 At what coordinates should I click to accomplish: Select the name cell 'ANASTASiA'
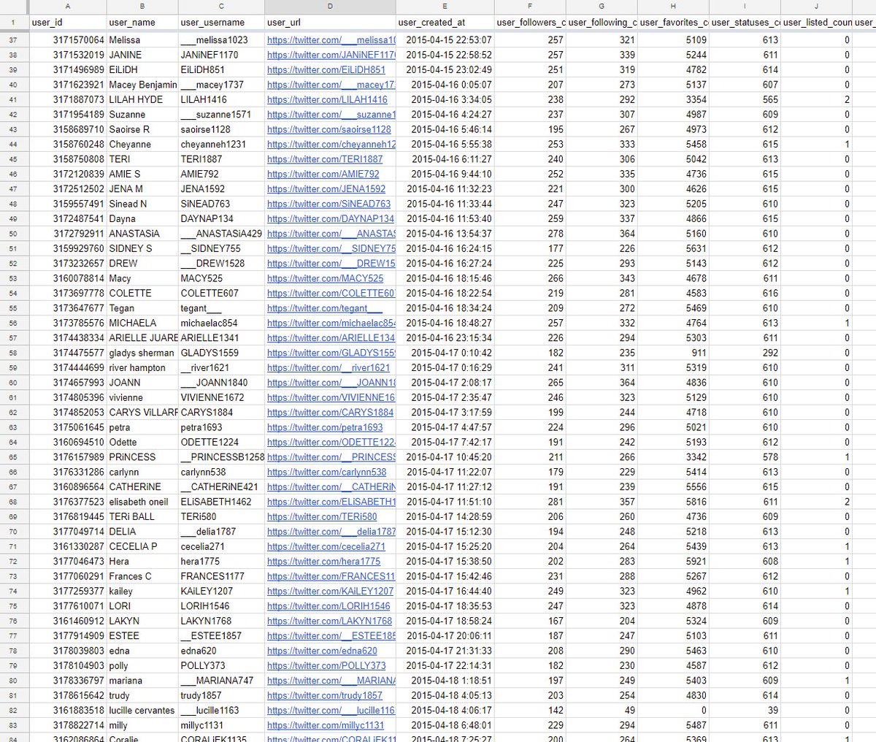[142, 234]
